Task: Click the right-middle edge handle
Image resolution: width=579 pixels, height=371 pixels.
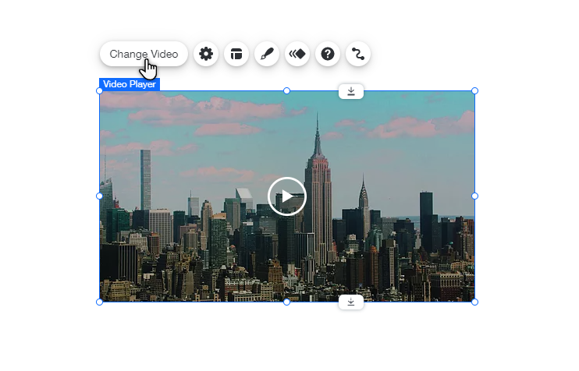Action: tap(475, 196)
